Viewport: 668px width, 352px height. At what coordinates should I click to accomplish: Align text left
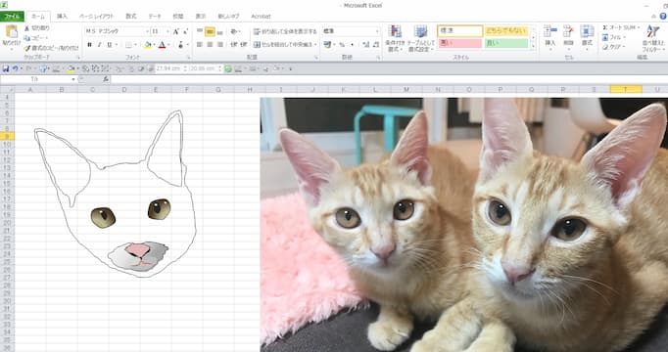pos(200,45)
